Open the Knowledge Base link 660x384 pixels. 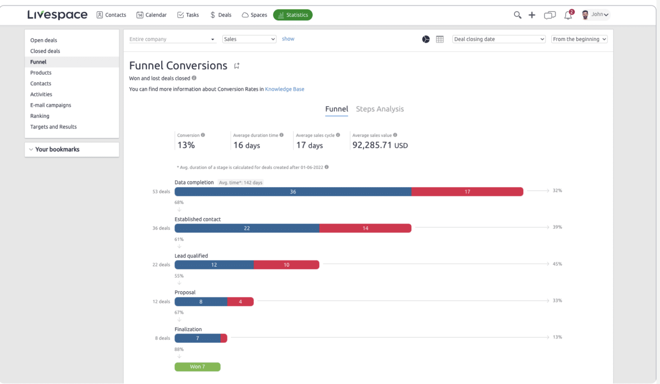coord(284,89)
